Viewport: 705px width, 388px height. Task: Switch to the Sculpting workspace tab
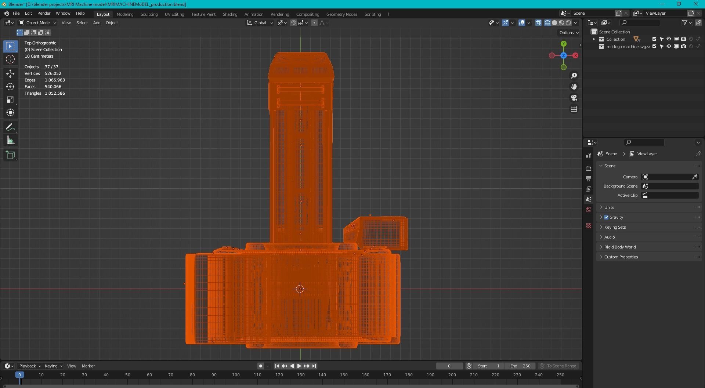(x=149, y=14)
